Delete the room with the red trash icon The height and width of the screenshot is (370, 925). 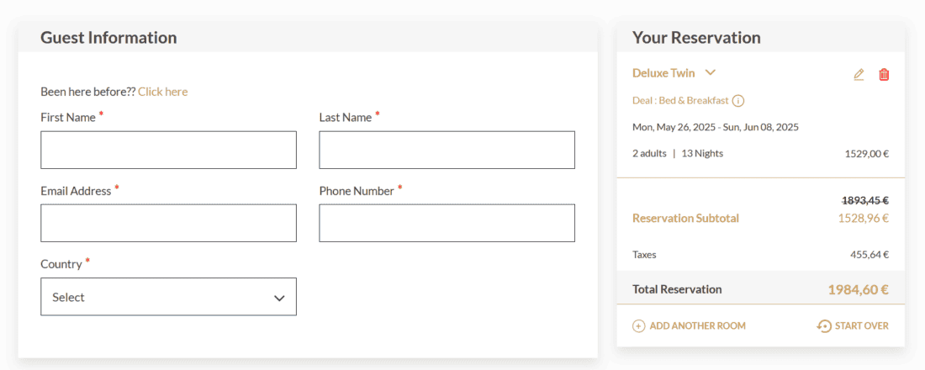884,74
